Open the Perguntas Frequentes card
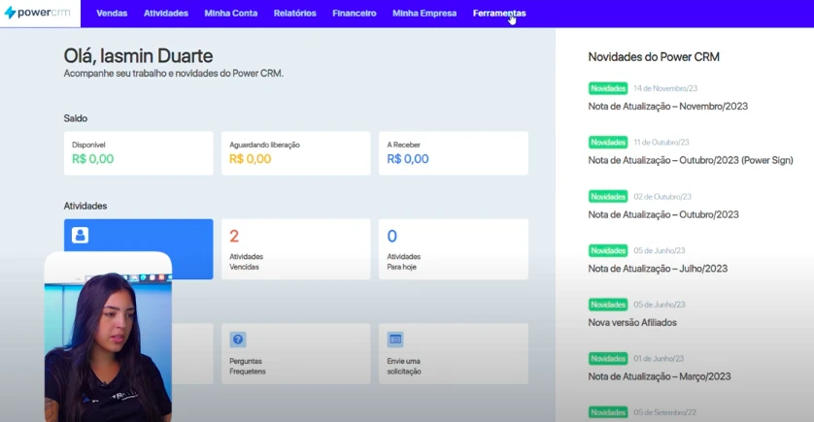The width and height of the screenshot is (814, 422). (296, 353)
